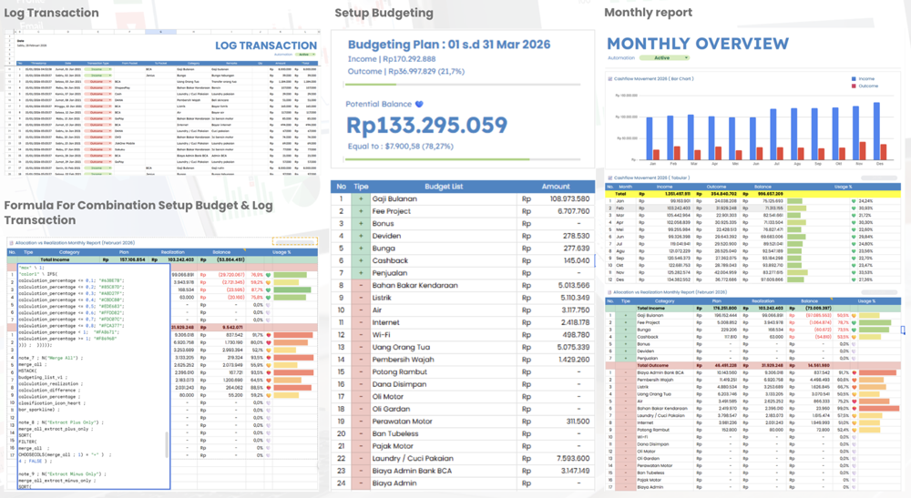Click the Total Income cell in the formula sheet

55,259
